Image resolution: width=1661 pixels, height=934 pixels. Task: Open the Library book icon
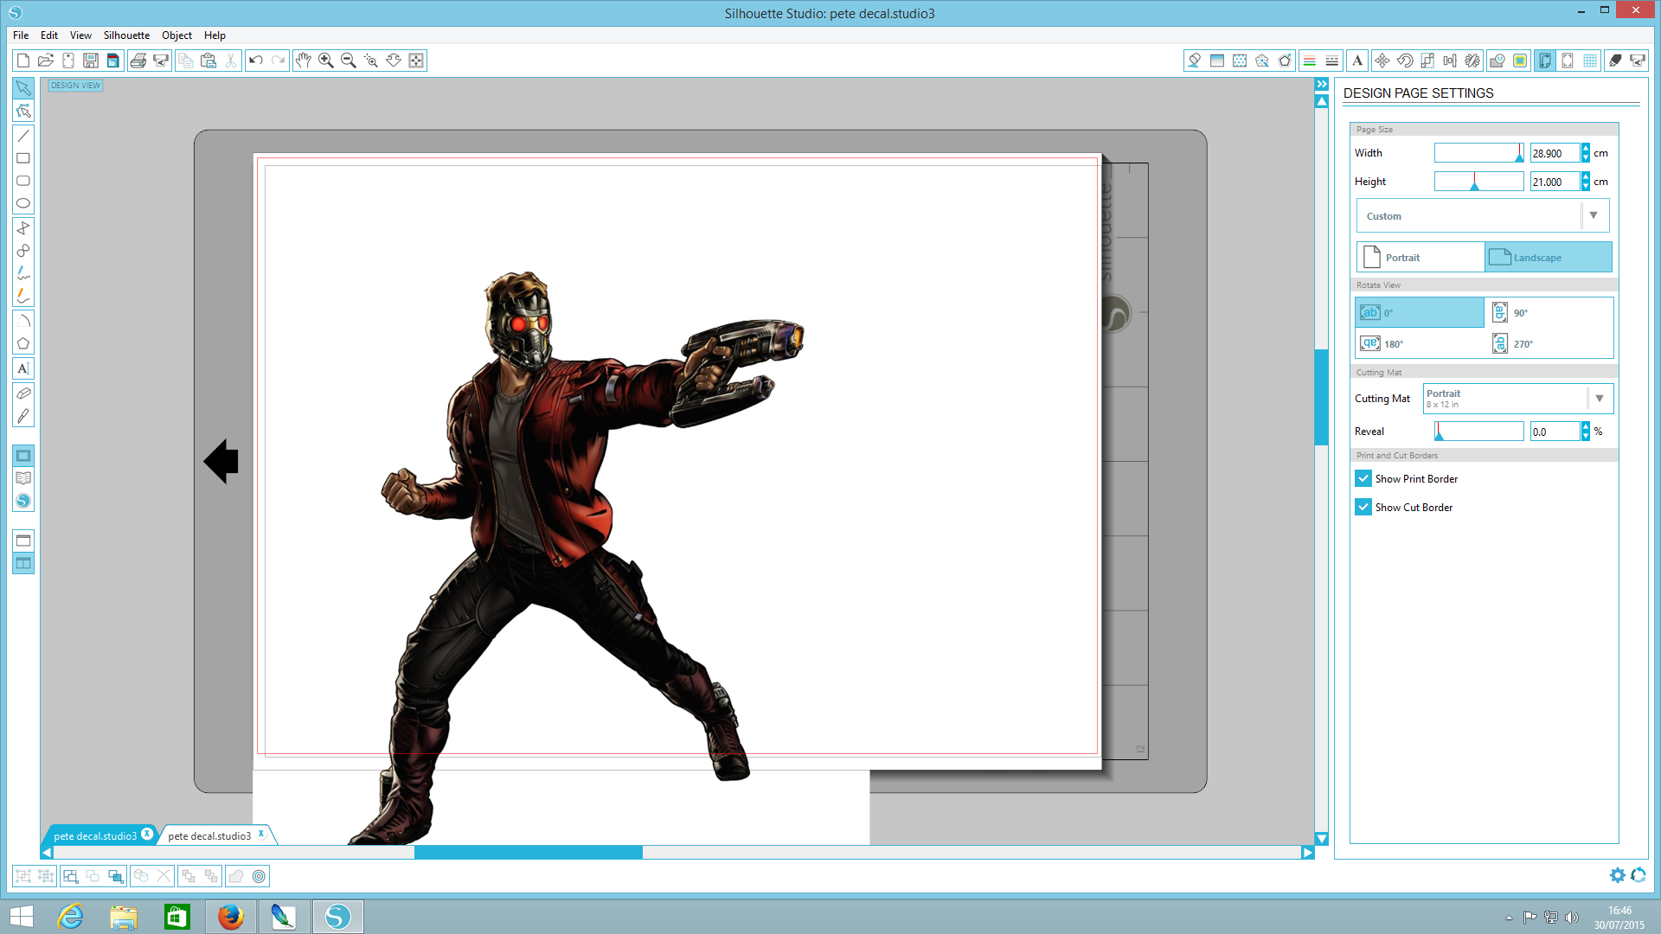point(23,478)
